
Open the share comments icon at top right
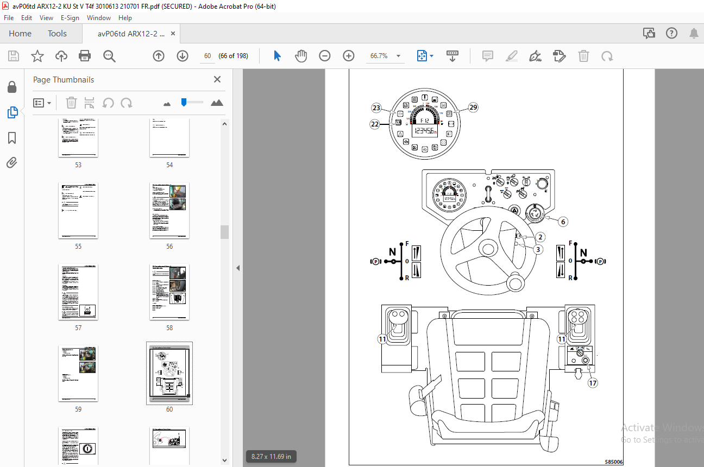[x=649, y=34]
